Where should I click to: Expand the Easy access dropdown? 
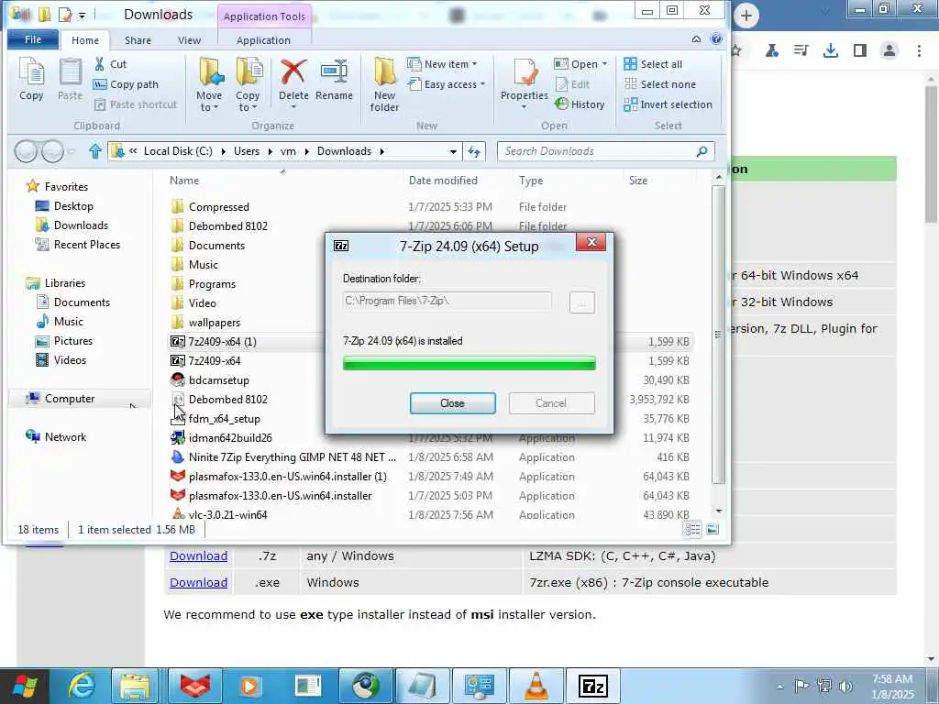coord(447,84)
